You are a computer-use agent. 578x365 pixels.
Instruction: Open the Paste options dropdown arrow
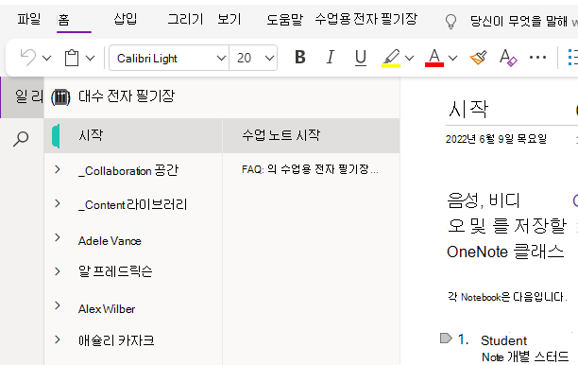tap(91, 58)
